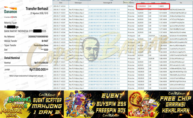
Task: Click the Pembayaran status at 14:52:40
Action: tap(131, 36)
